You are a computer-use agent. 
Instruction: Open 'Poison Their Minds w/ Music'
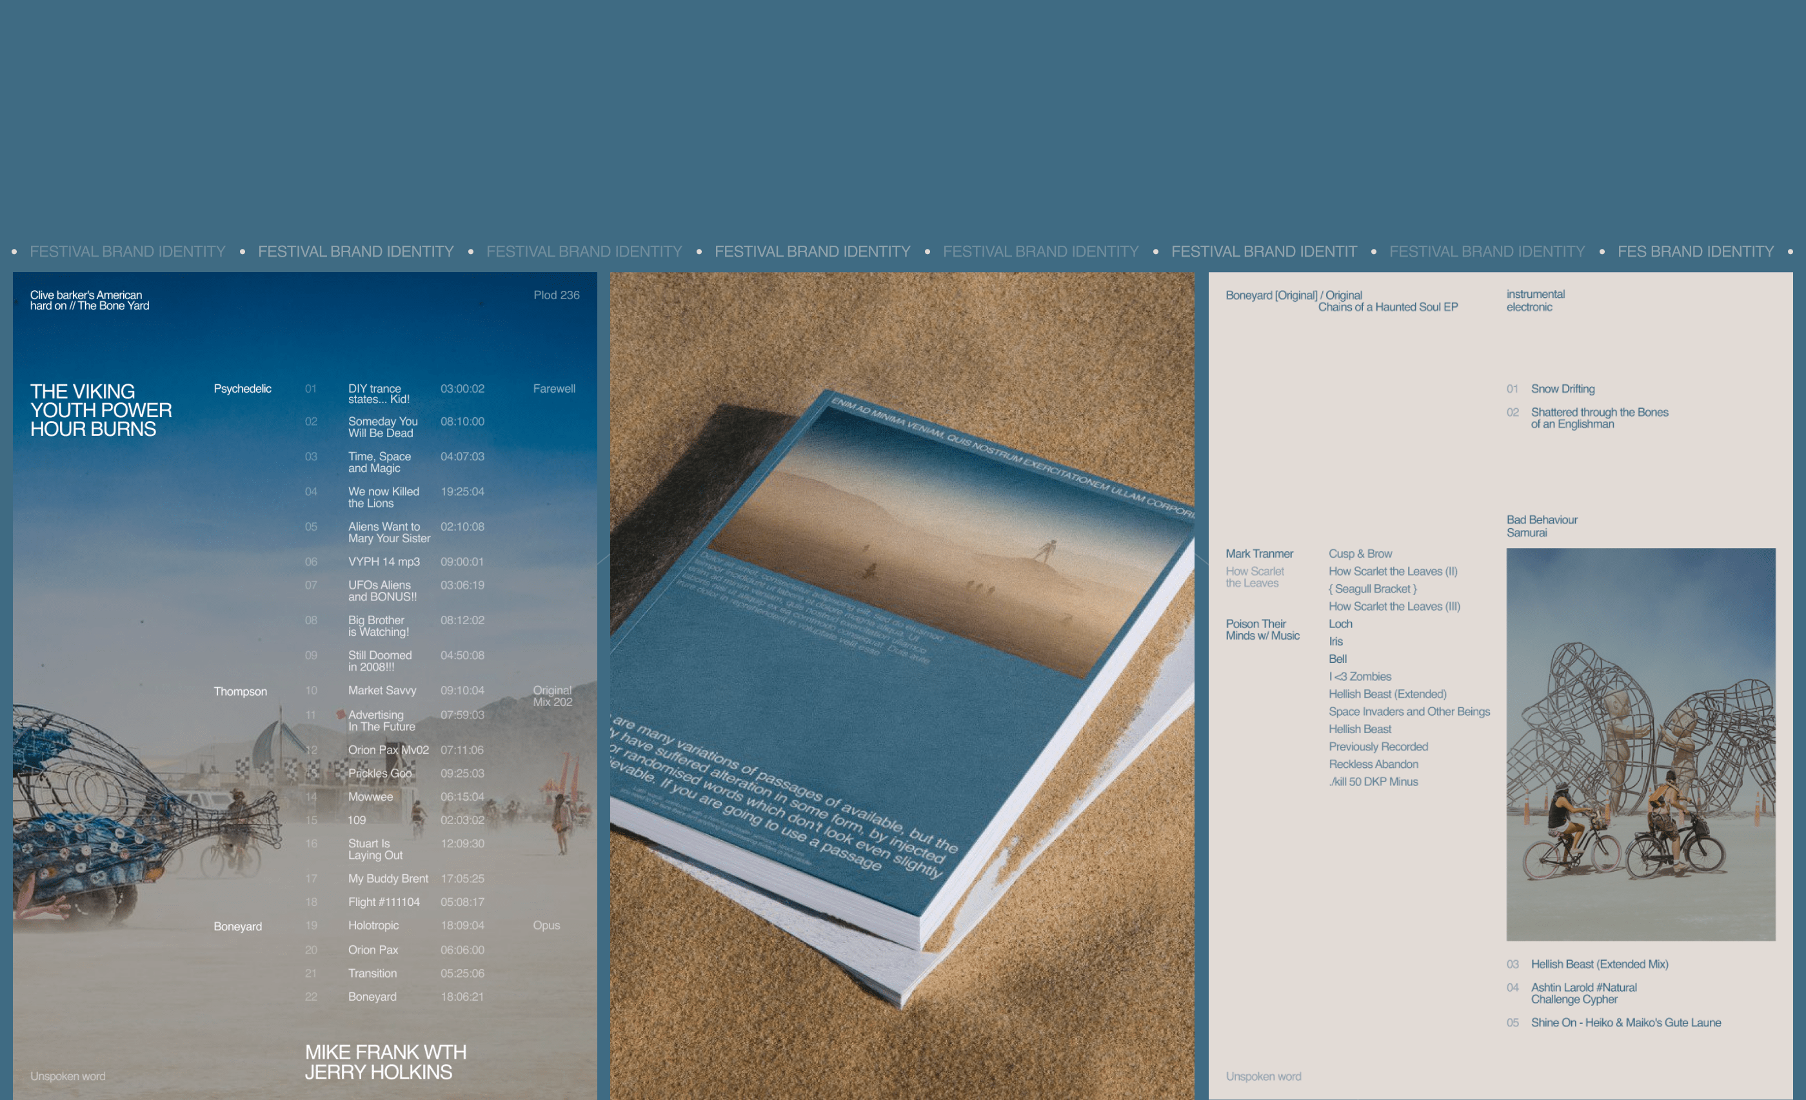tap(1262, 629)
